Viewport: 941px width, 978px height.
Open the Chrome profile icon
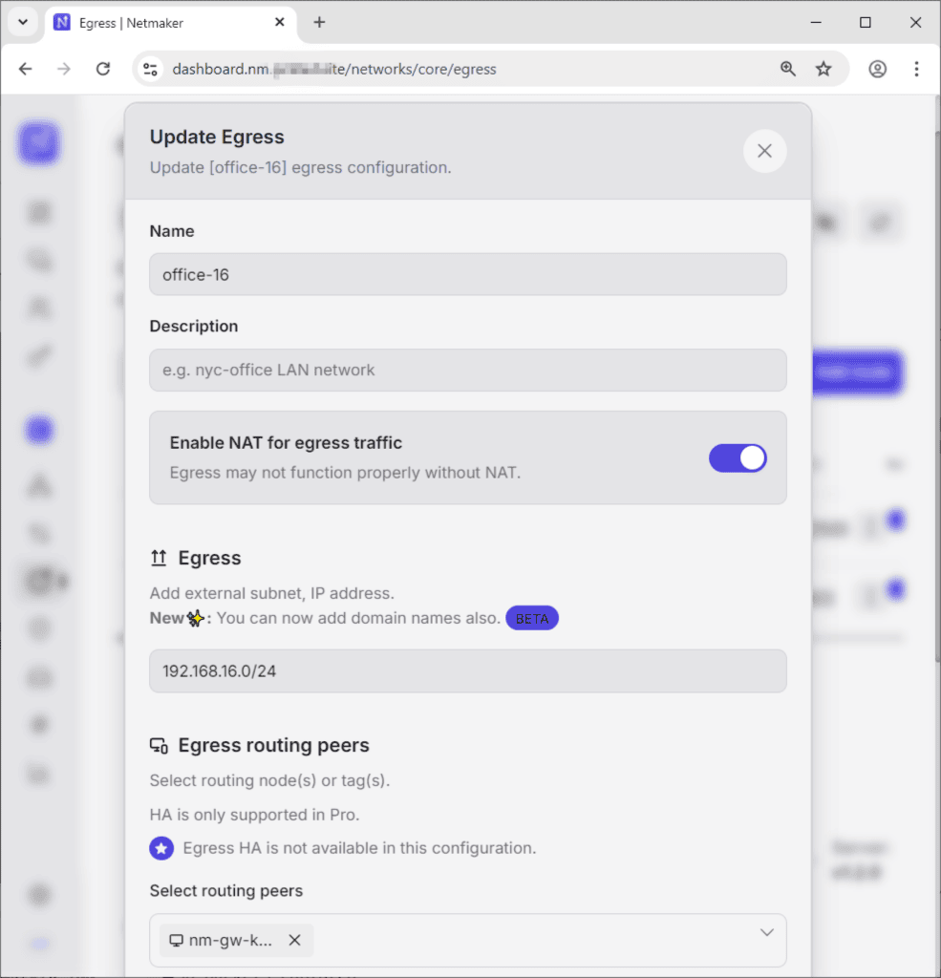877,69
